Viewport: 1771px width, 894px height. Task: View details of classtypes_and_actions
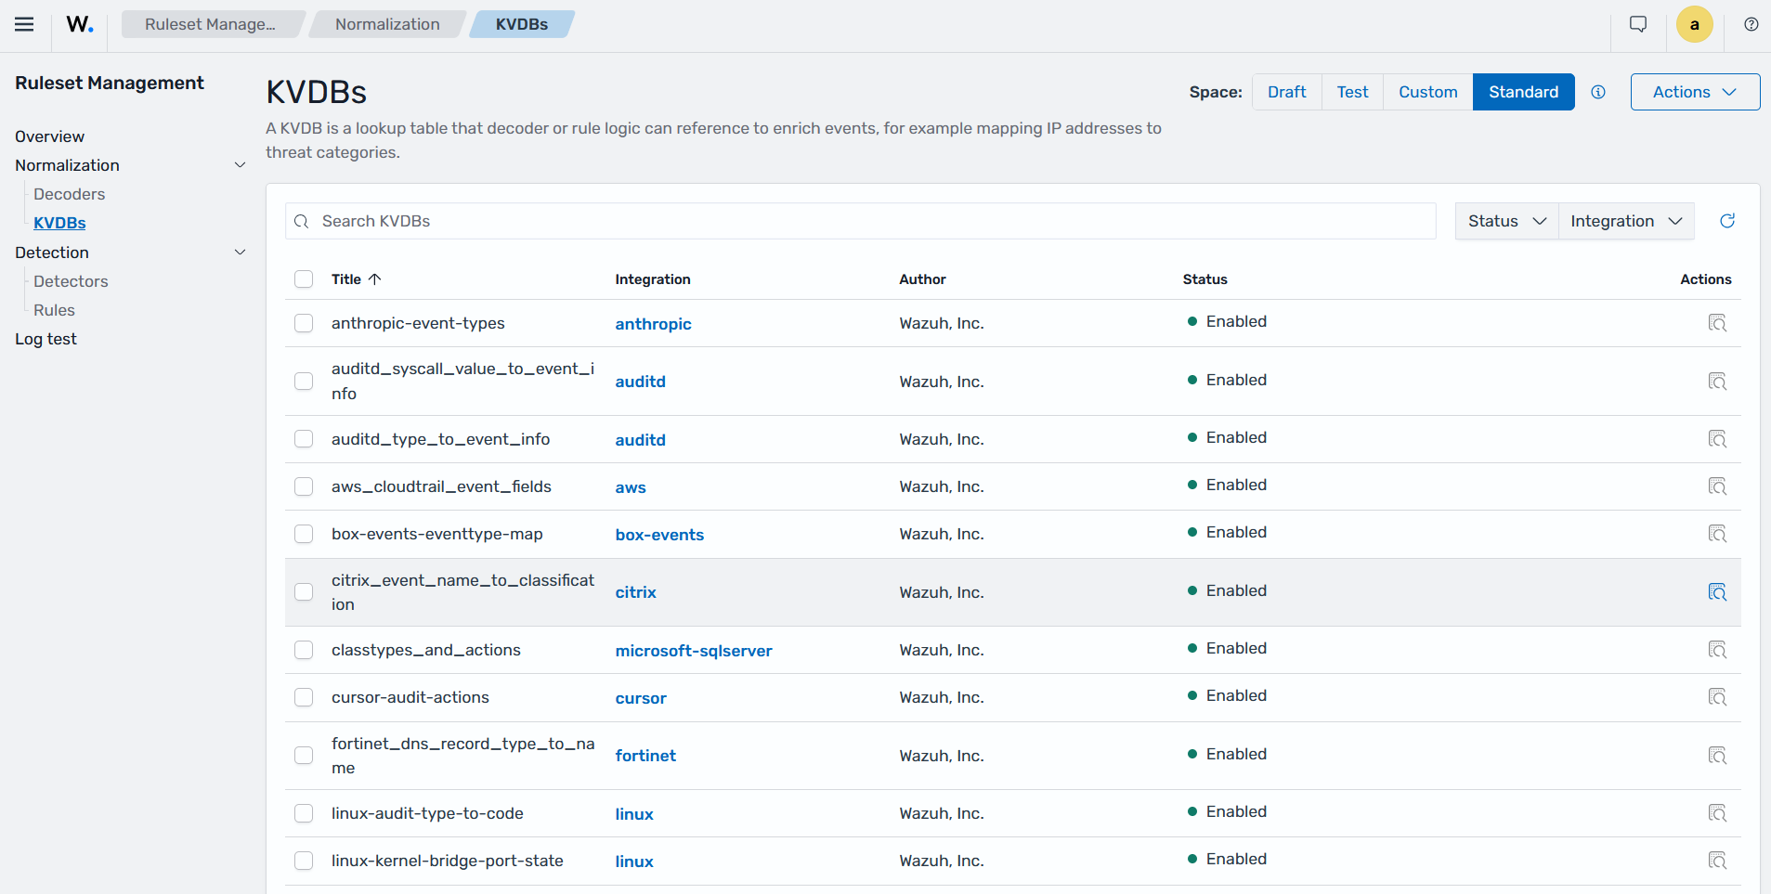1717,650
